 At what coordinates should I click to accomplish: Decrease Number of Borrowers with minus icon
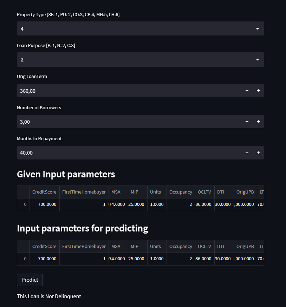(247, 122)
